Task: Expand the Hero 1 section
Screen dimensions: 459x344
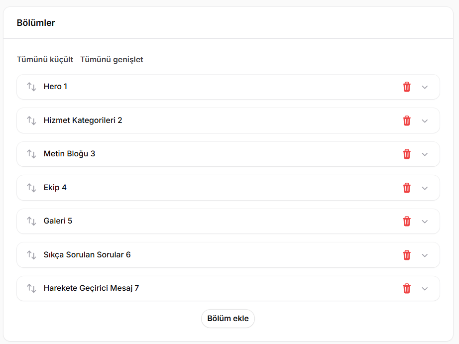Action: 425,87
